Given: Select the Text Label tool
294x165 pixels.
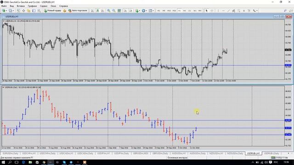Looking at the screenshot, I should tap(249, 11).
